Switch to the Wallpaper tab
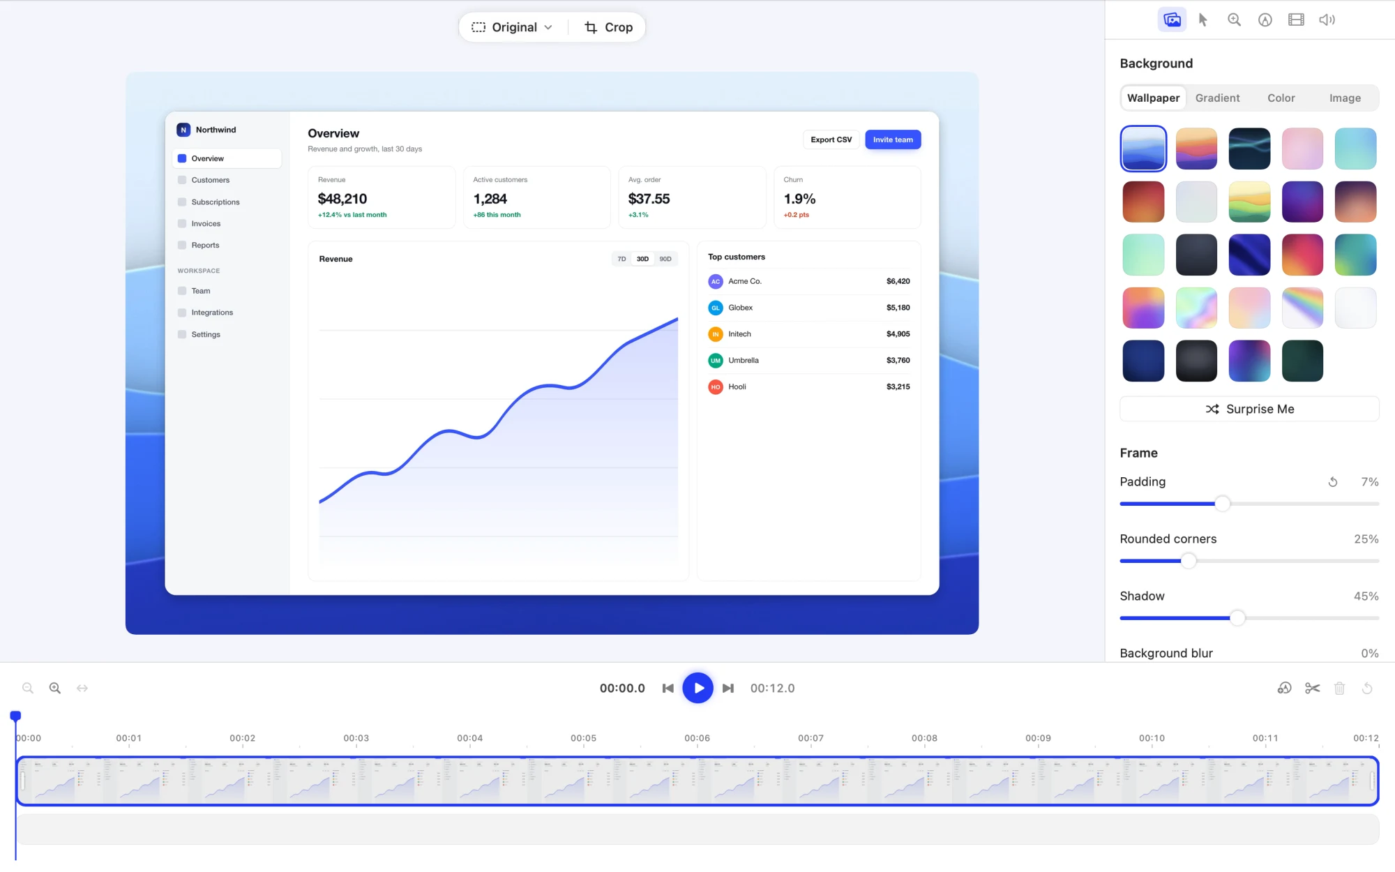This screenshot has height=872, width=1395. coord(1154,98)
